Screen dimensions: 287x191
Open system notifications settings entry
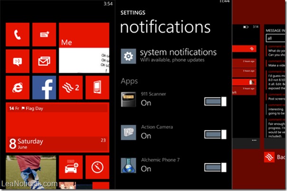point(169,56)
